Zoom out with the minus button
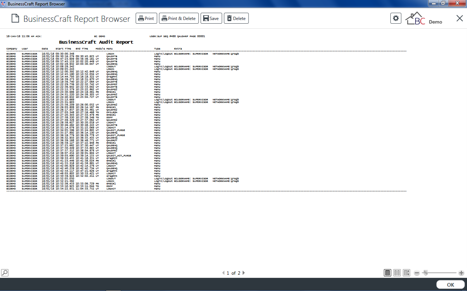Viewport: 467px width, 291px height. [417, 273]
